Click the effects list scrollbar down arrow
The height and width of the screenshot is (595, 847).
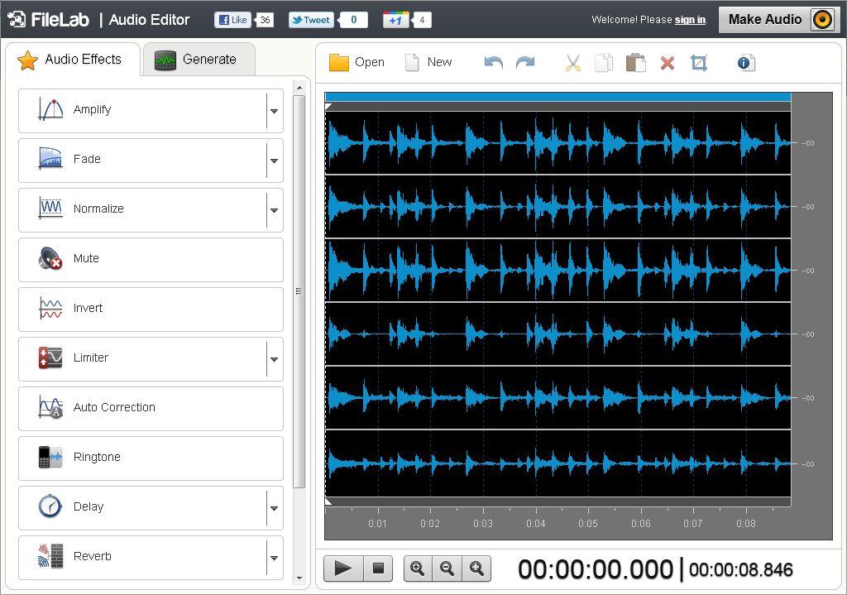point(299,578)
